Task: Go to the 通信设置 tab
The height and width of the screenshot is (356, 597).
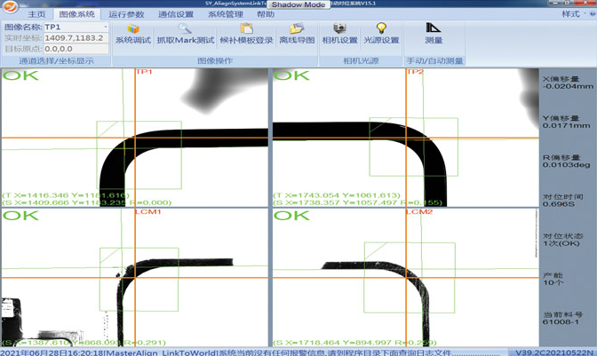Action: pos(176,15)
